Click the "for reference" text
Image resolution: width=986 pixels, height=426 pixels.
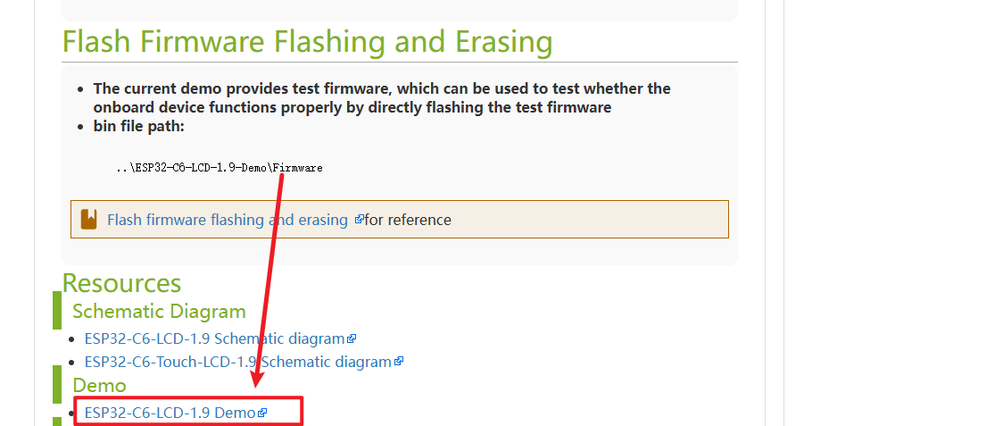pyautogui.click(x=408, y=220)
